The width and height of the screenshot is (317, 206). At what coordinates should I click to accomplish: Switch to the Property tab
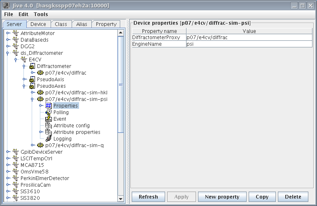point(106,24)
